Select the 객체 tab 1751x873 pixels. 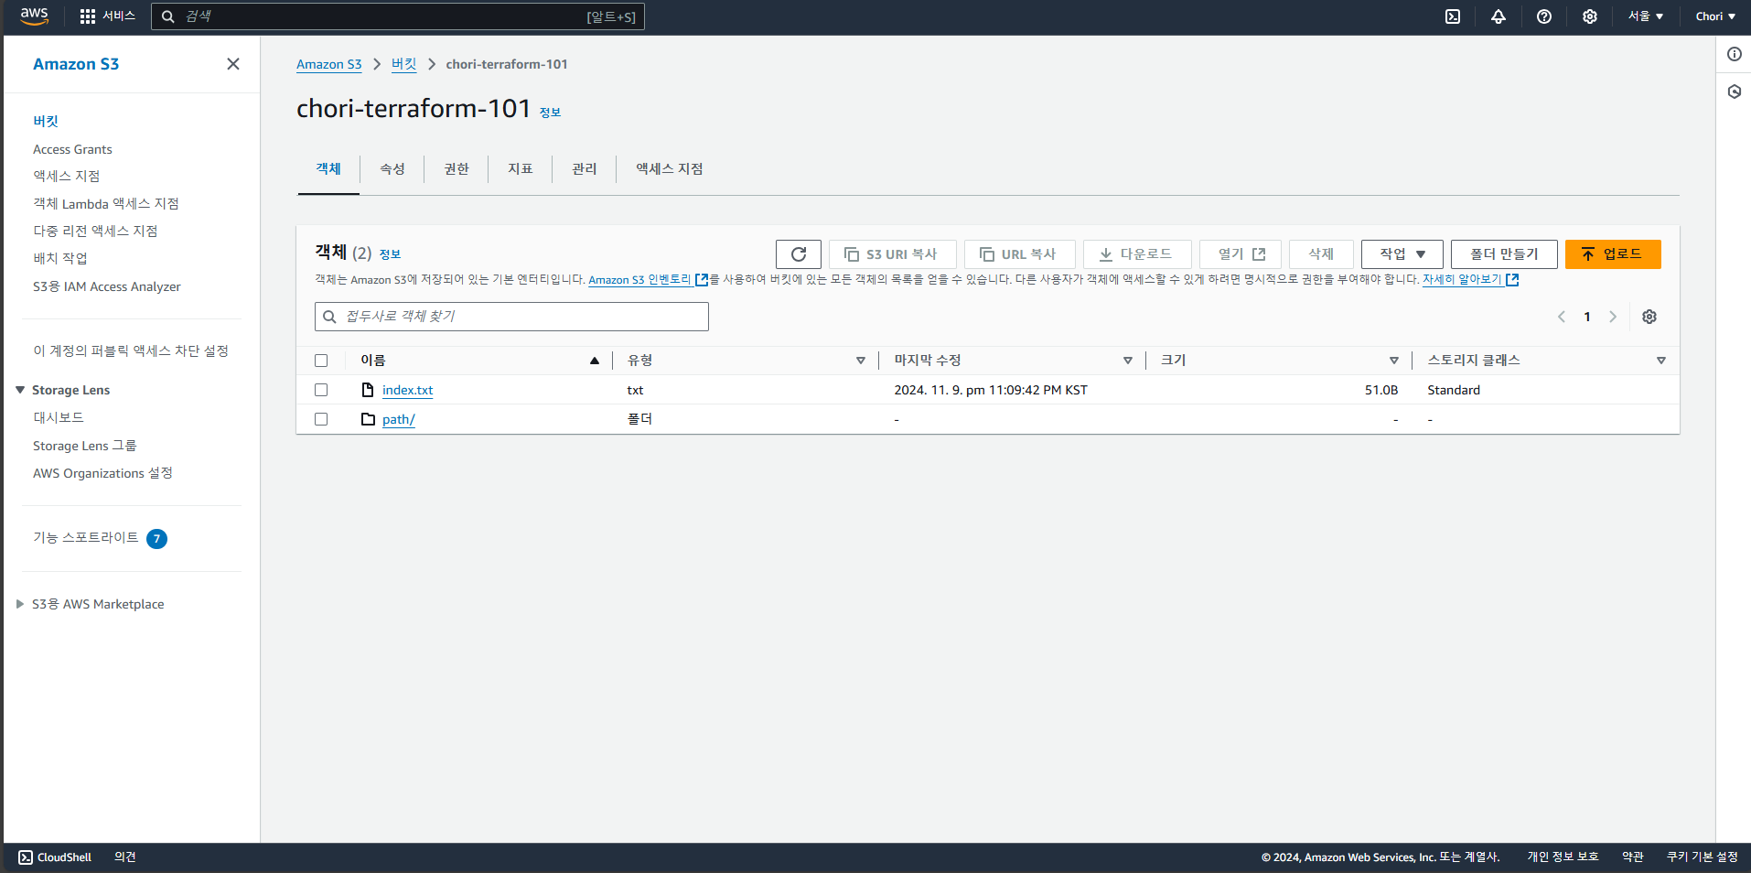click(x=328, y=168)
